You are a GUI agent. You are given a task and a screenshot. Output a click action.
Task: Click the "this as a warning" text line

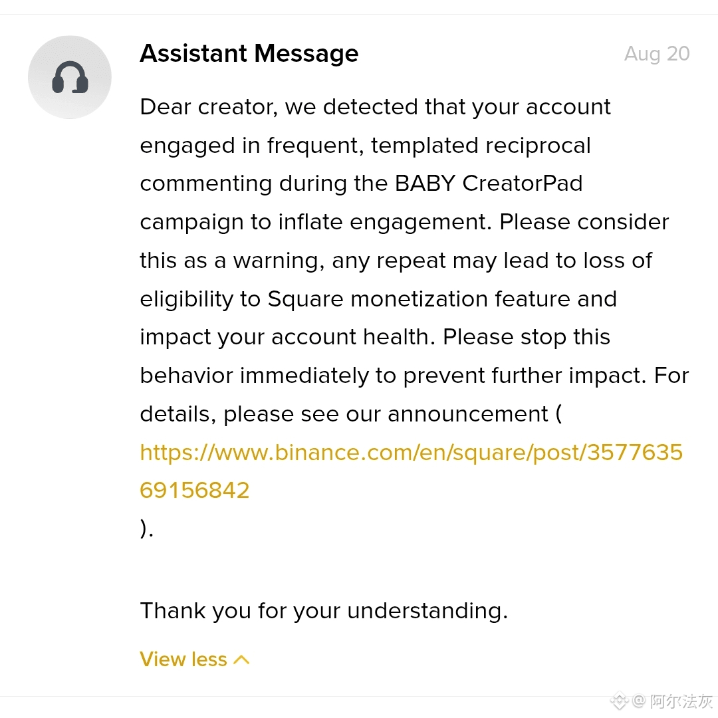click(x=396, y=261)
